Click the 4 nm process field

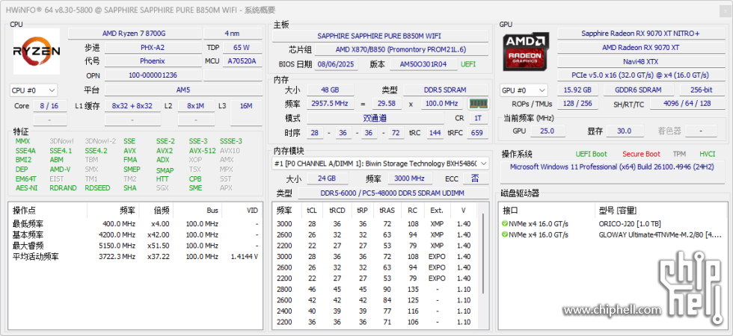pyautogui.click(x=233, y=34)
